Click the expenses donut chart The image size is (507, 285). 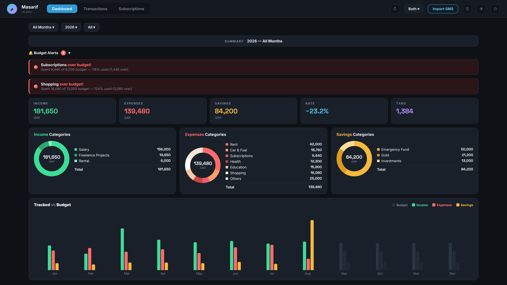(203, 165)
